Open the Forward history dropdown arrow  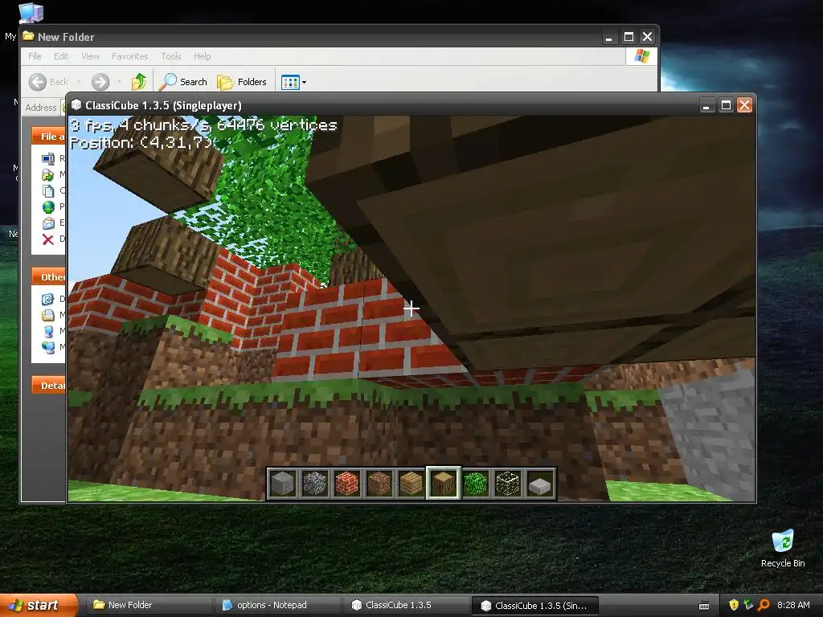[x=119, y=82]
